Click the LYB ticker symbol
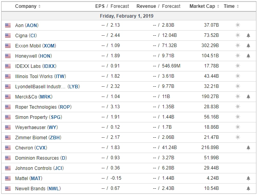 pos(73,86)
